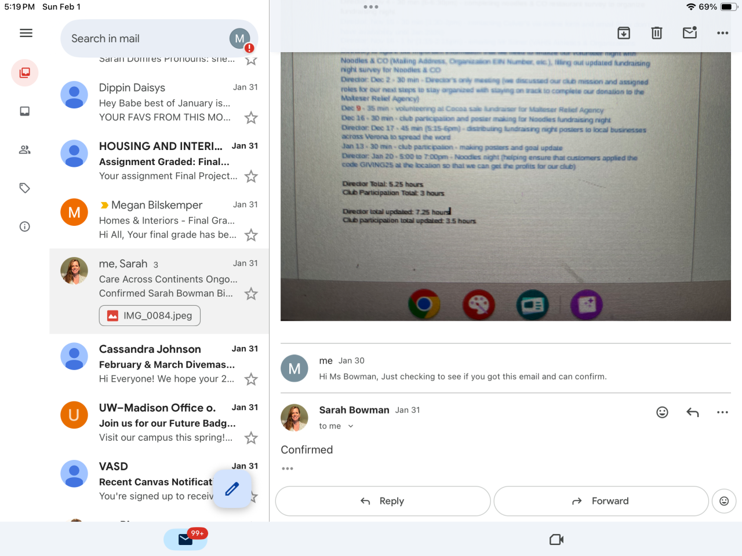The height and width of the screenshot is (556, 742).
Task: Expand recipient details next to 'to me'
Action: (351, 426)
